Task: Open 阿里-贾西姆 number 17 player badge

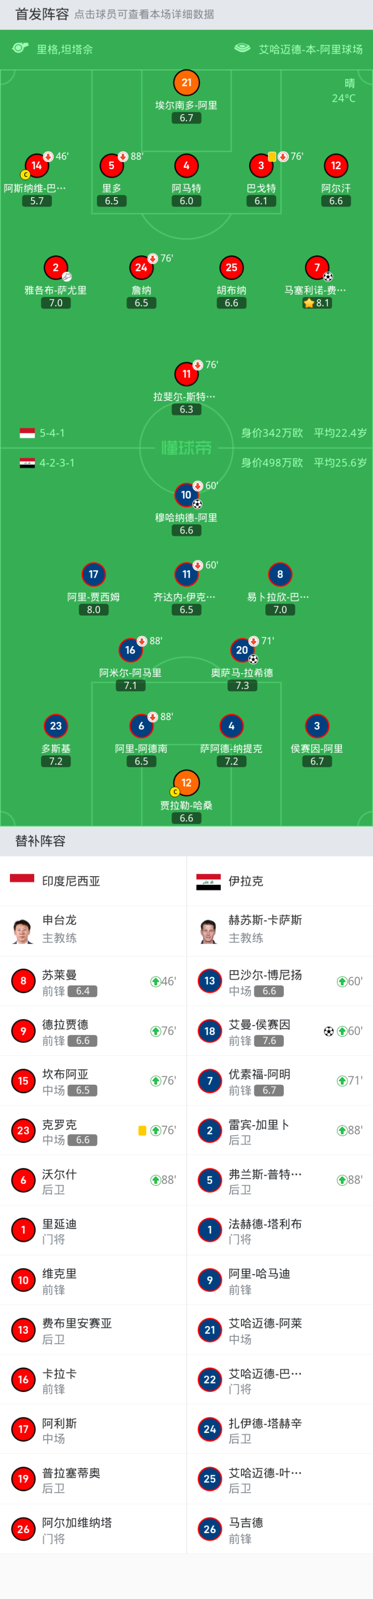Action: pos(94,574)
